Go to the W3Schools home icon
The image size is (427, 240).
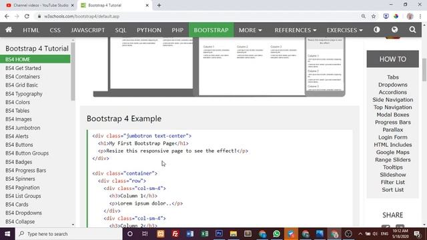coord(9,29)
